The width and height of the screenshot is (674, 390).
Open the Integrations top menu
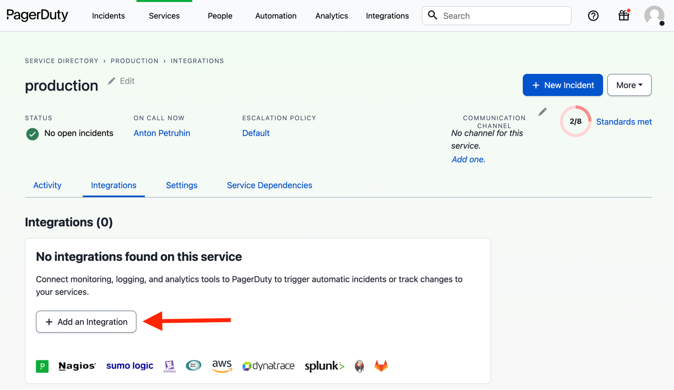[388, 16]
